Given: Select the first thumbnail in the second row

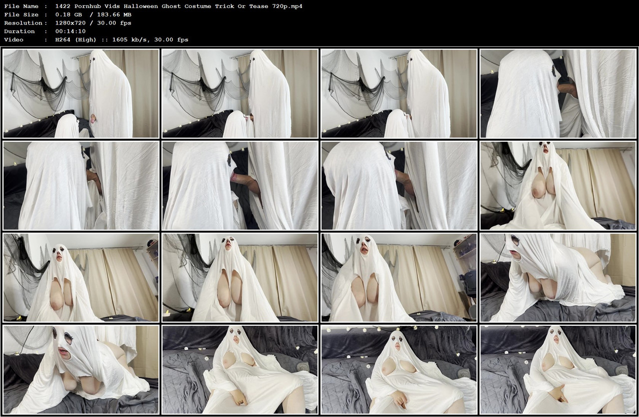Looking at the screenshot, I should [81, 185].
